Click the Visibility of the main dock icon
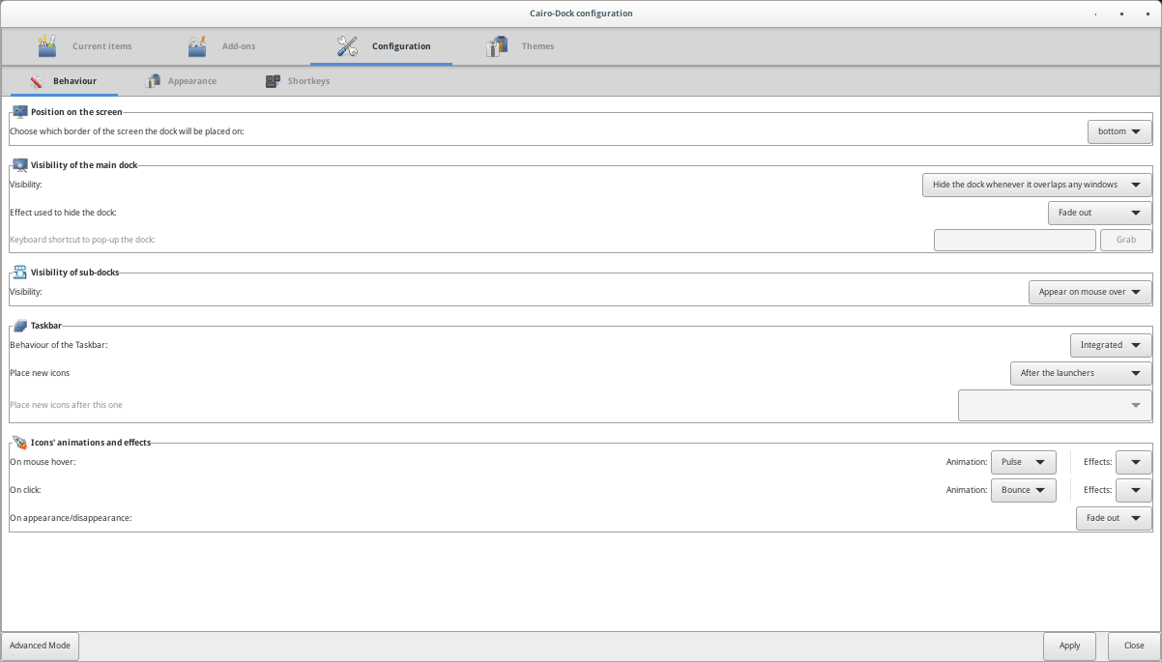Screen dimensions: 1162x662 click(x=20, y=165)
